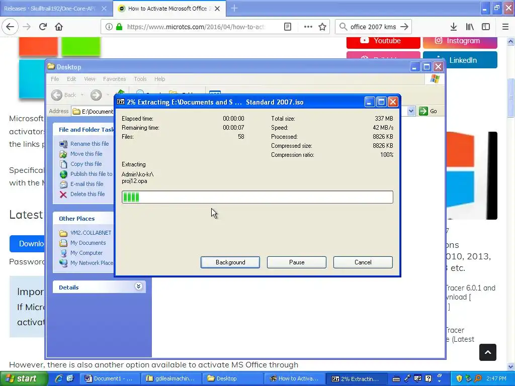Click Explorer Forward arrow button
This screenshot has height=386, width=515.
96,95
